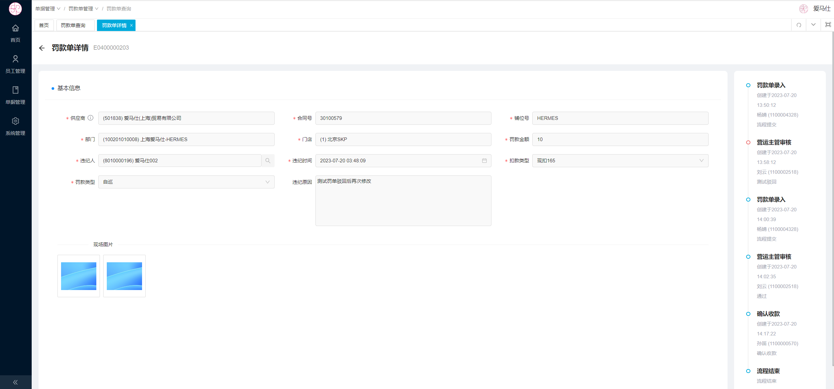Collapse the sidebar with the double-chevron icon

coord(15,382)
